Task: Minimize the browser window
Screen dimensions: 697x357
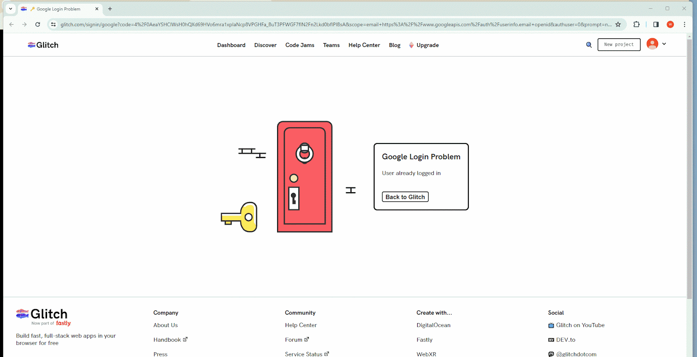Action: click(650, 8)
